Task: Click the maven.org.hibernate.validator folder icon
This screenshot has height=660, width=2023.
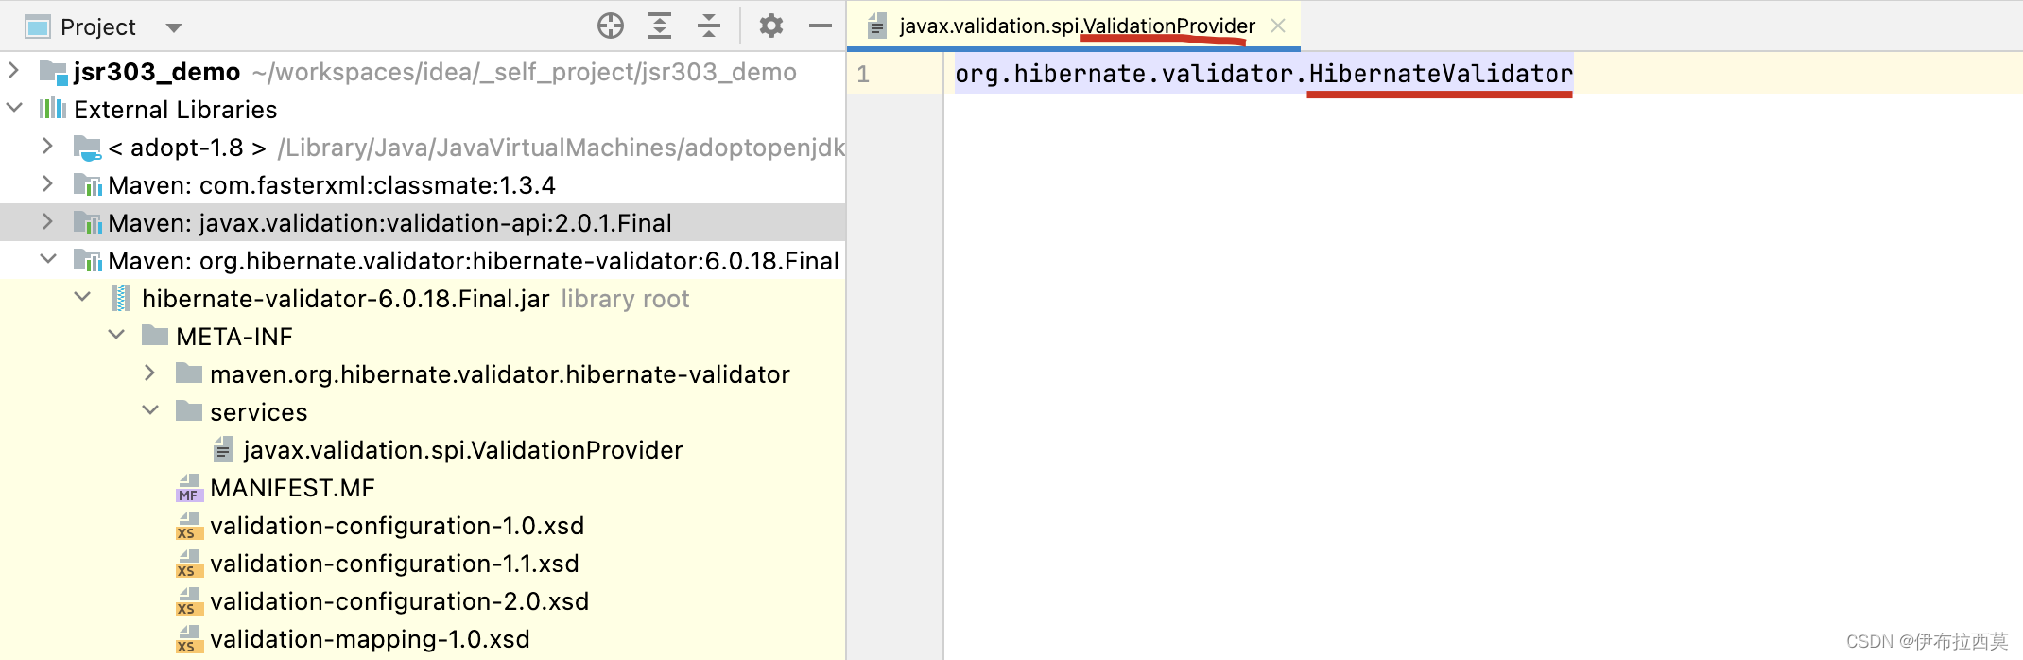Action: (189, 373)
